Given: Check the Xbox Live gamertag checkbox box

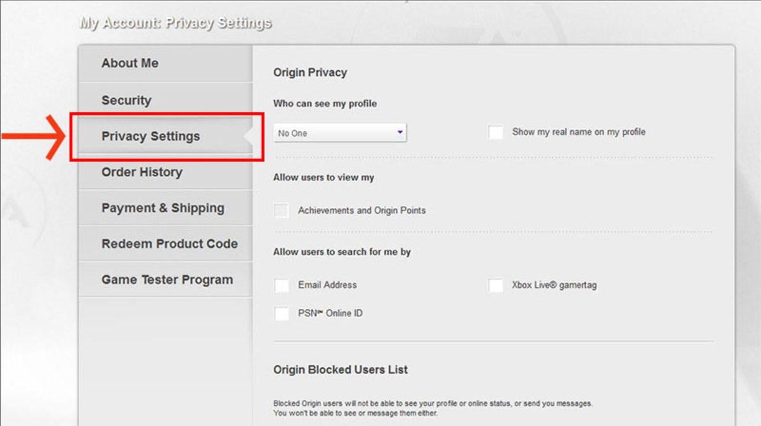Looking at the screenshot, I should (x=496, y=285).
